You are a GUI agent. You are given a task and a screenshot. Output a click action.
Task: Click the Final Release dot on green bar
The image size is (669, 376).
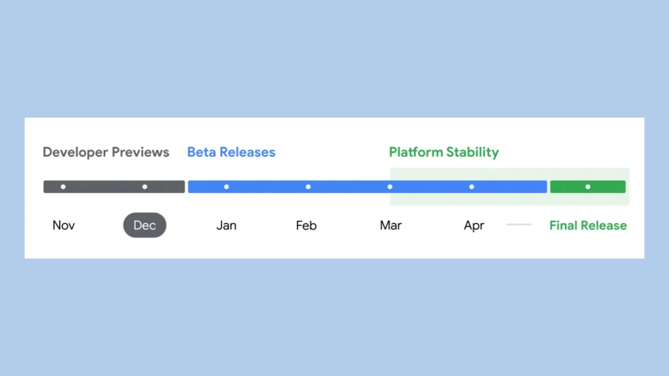(x=588, y=187)
